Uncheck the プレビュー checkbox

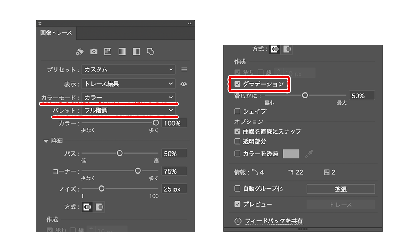click(237, 204)
